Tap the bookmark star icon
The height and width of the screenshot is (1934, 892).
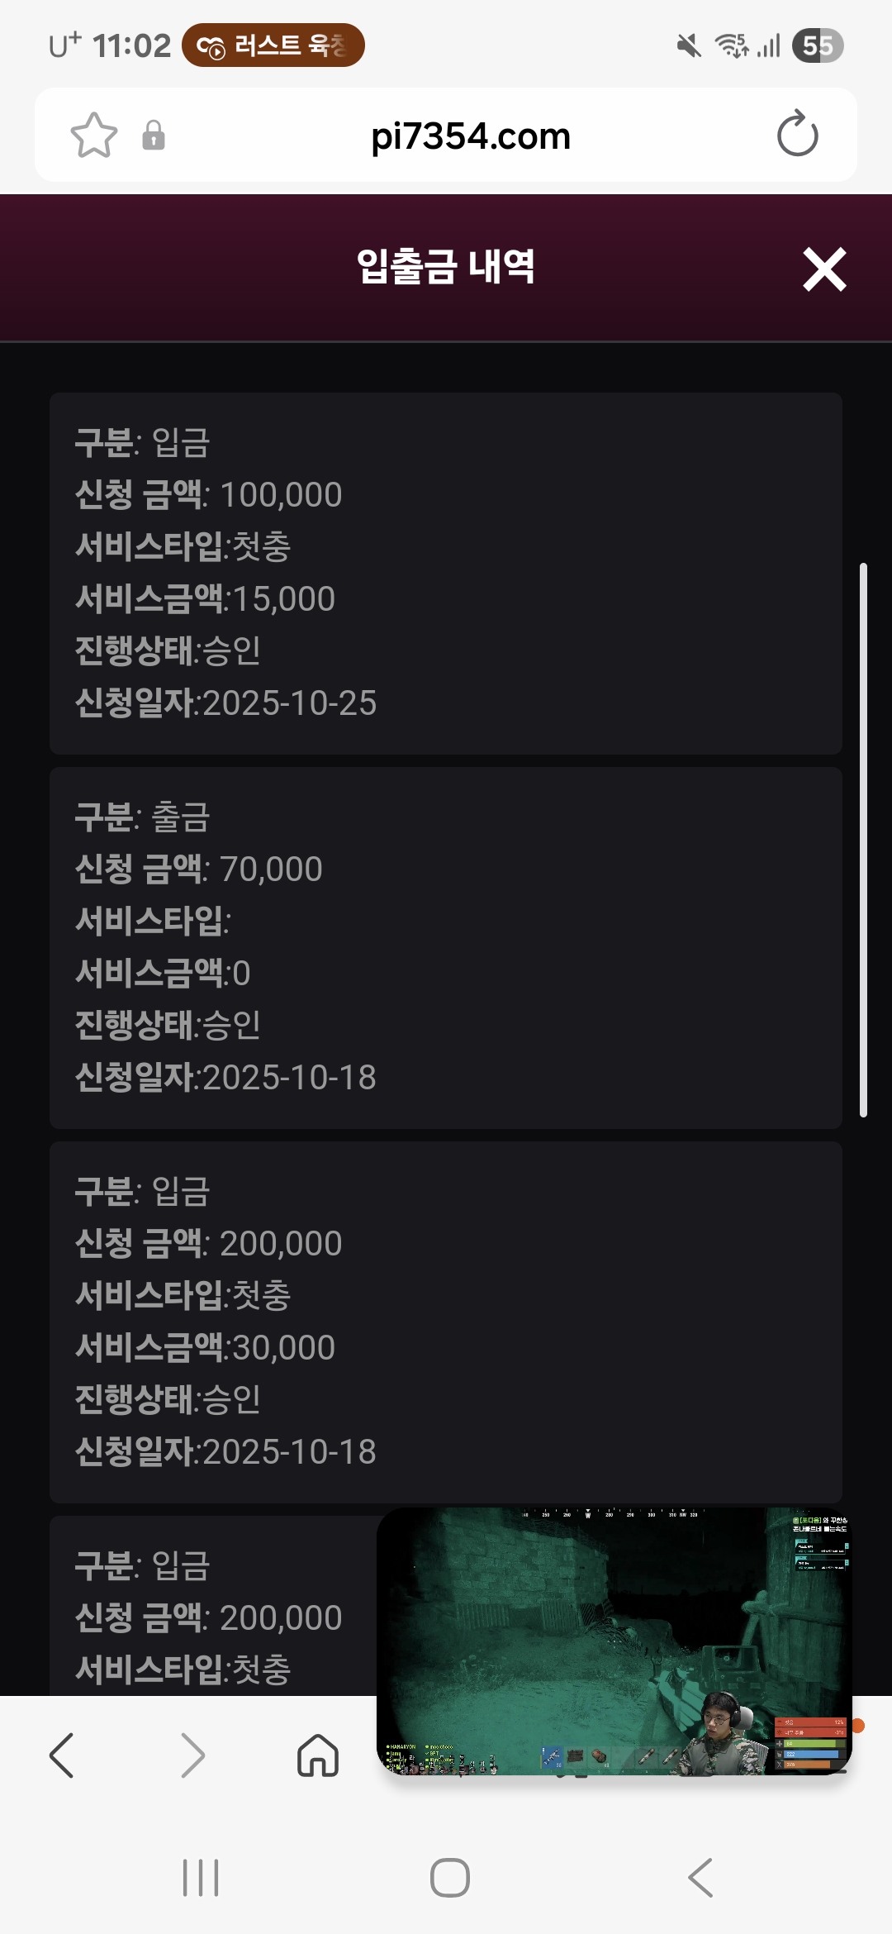94,135
